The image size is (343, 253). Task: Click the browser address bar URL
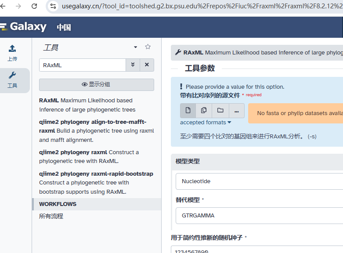(x=202, y=6)
